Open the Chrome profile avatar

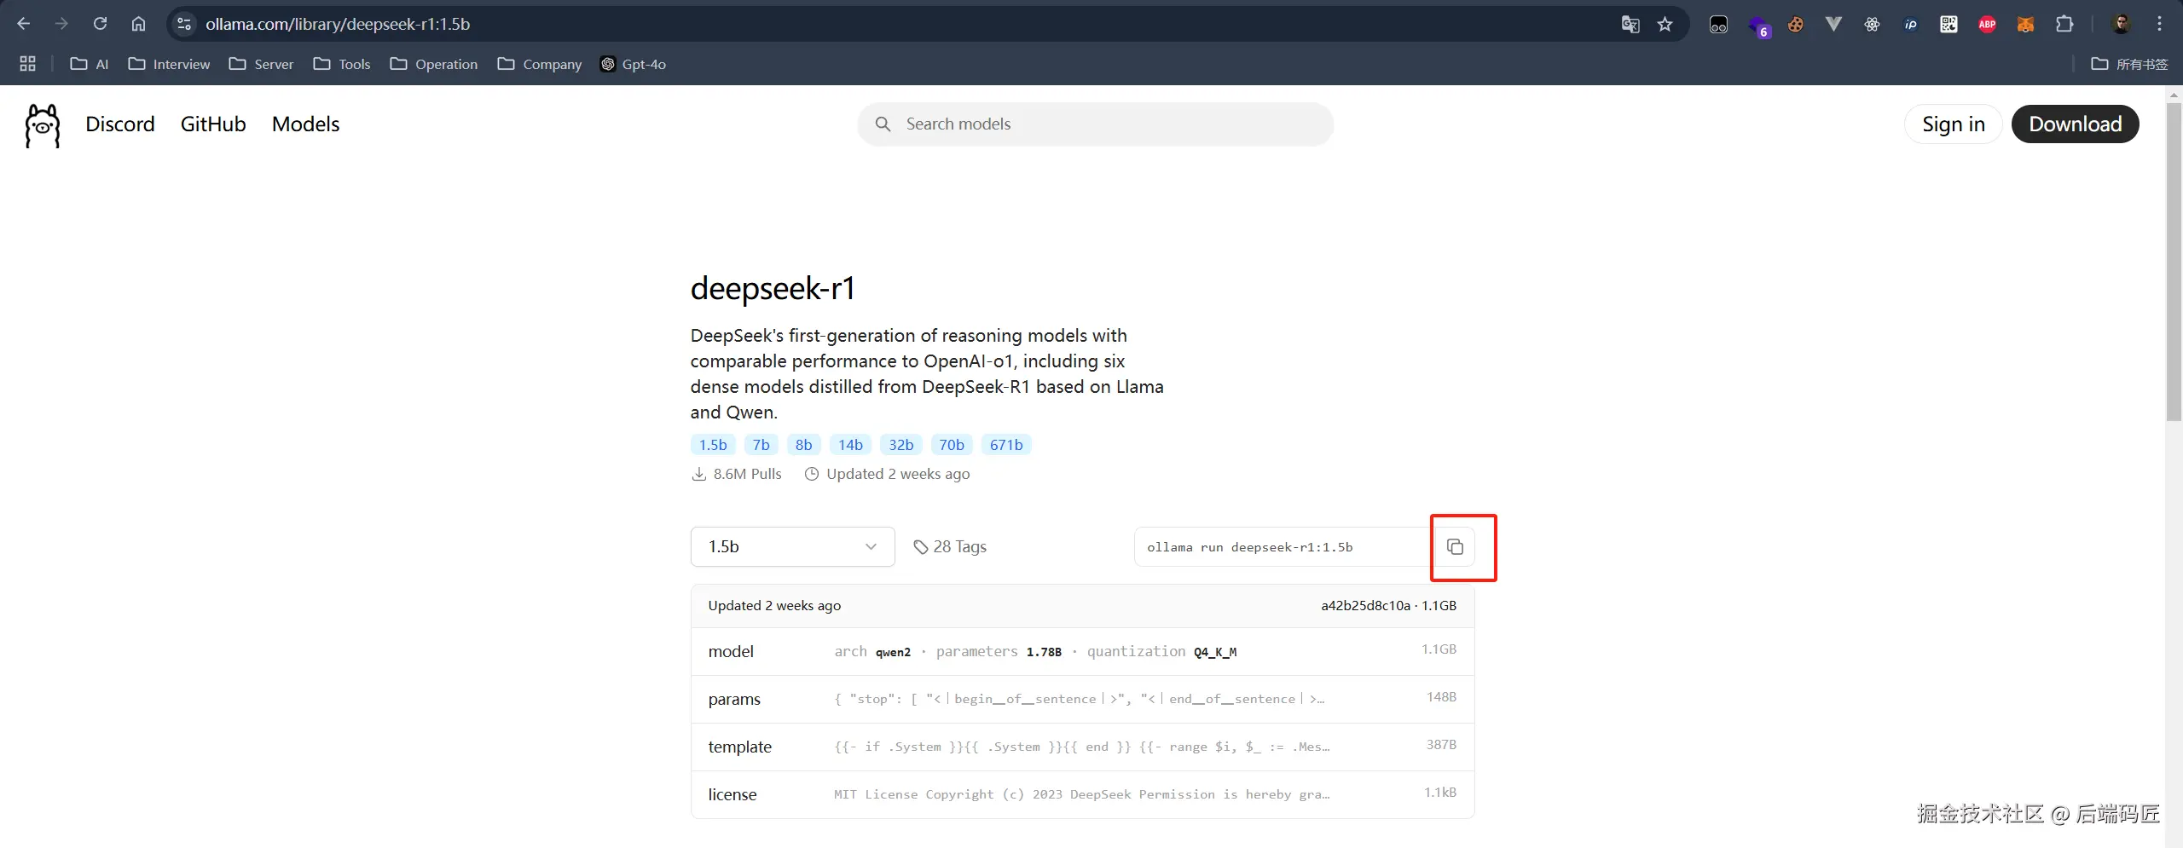[2122, 24]
